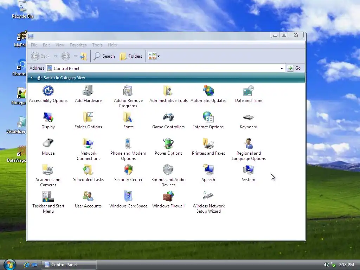Screen dimensions: 360x270
Task: Select the Fonts folder
Action: tap(128, 120)
